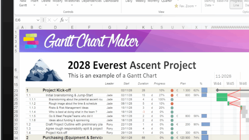
Task: Click the cancel entry X icon in formula bar
Action: (49, 20)
